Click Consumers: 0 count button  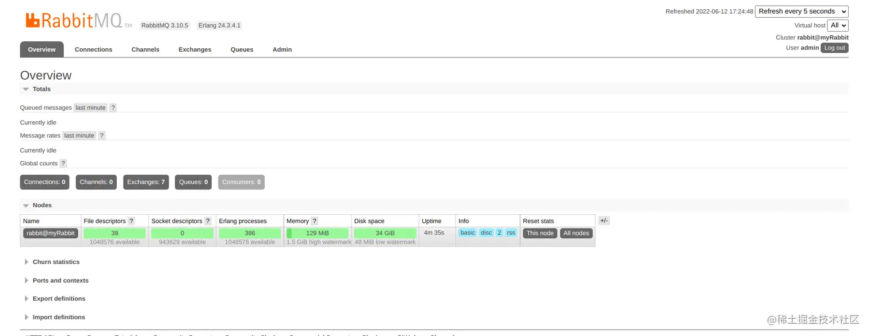242,182
